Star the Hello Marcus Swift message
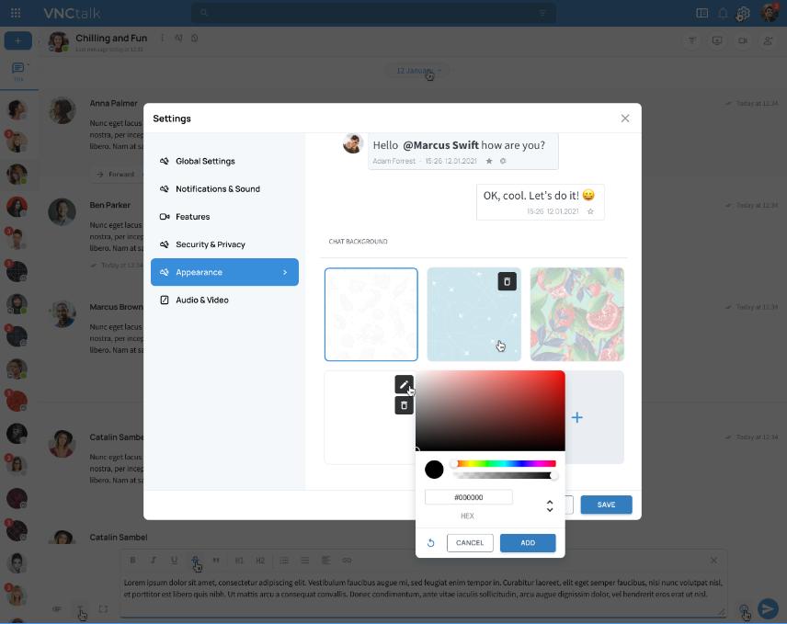Image resolution: width=787 pixels, height=624 pixels. pyautogui.click(x=489, y=161)
